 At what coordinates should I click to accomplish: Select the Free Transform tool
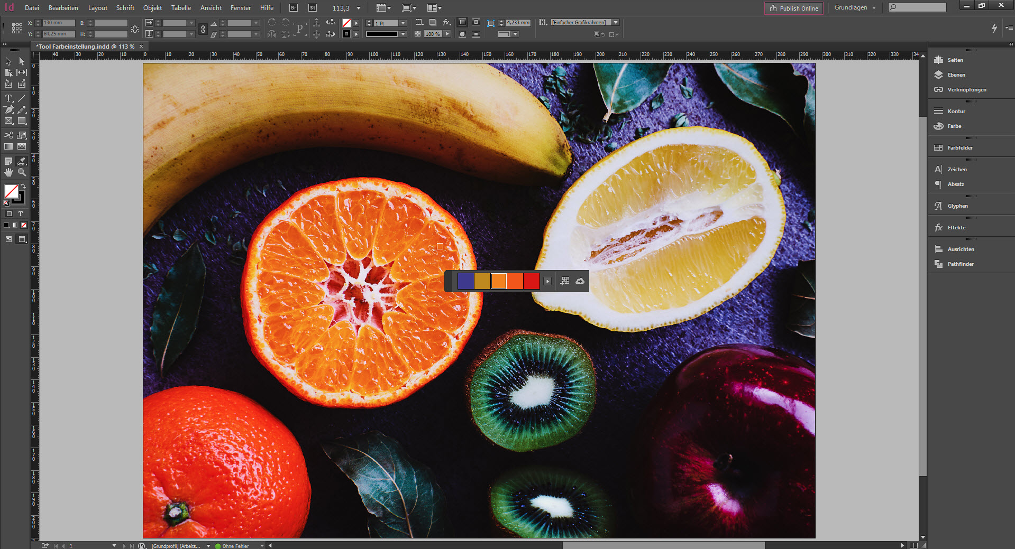[22, 135]
